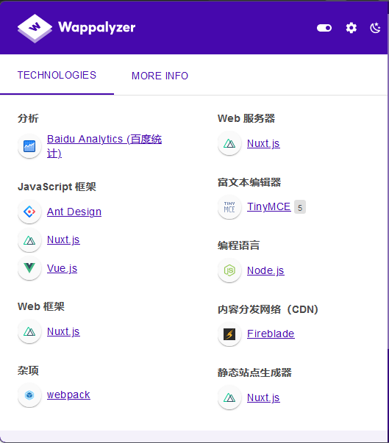Click the Vue.js logo icon
Image resolution: width=389 pixels, height=443 pixels.
coord(29,268)
